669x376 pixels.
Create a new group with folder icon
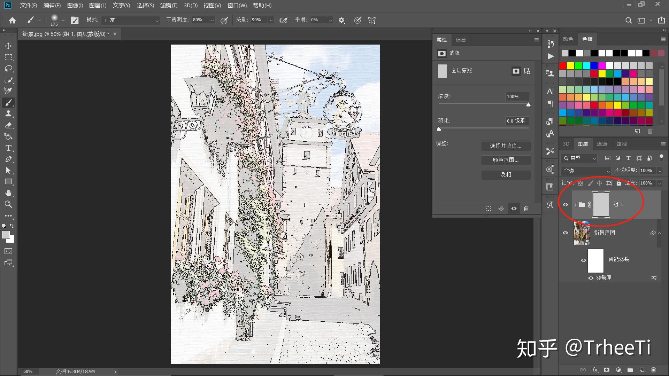coord(630,370)
